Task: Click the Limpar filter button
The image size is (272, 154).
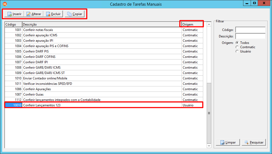Action: point(228,142)
